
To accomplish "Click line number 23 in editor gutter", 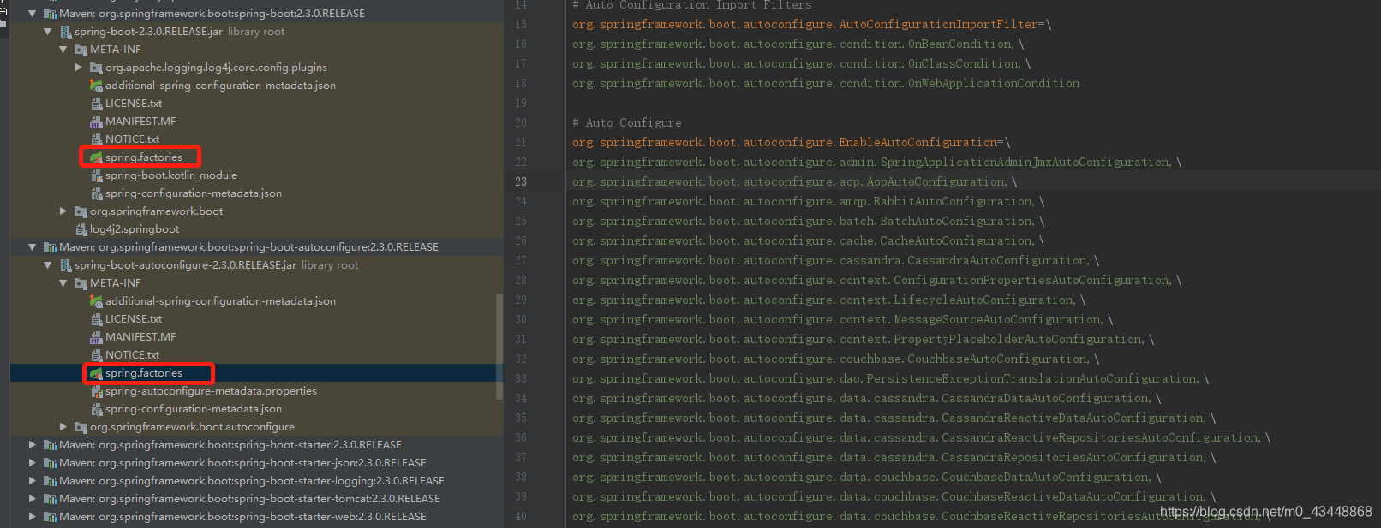I will click(x=521, y=181).
